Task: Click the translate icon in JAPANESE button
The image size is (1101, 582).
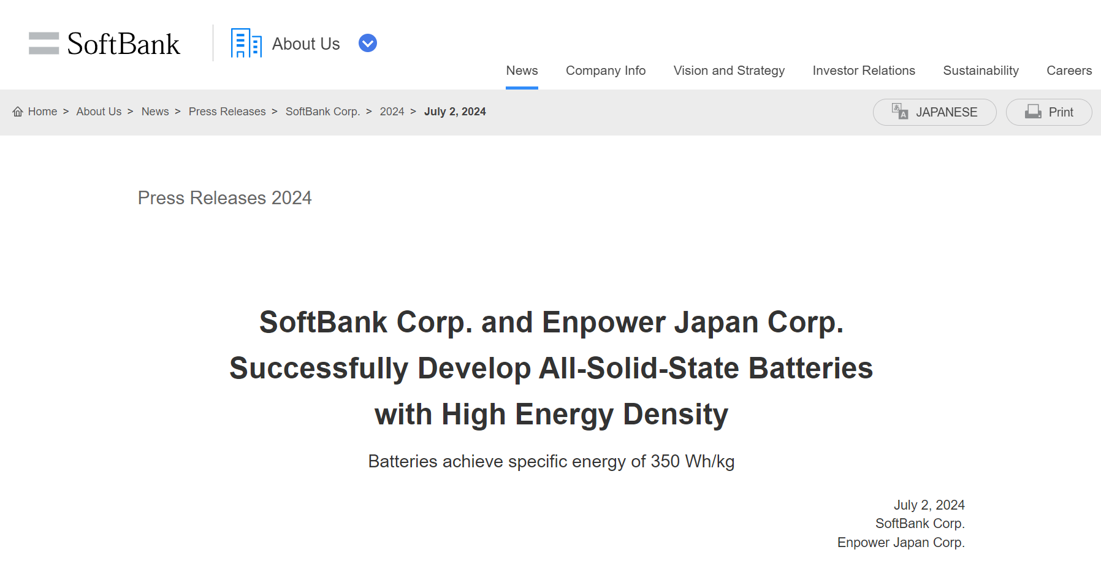Action: [x=900, y=112]
